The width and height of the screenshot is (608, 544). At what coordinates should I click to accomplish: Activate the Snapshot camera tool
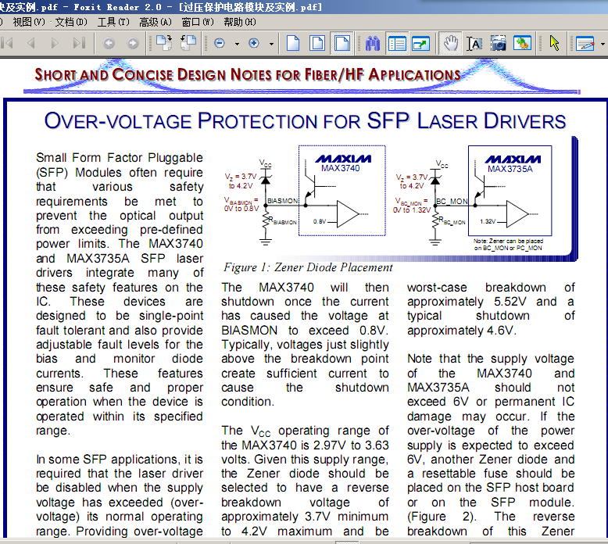499,44
